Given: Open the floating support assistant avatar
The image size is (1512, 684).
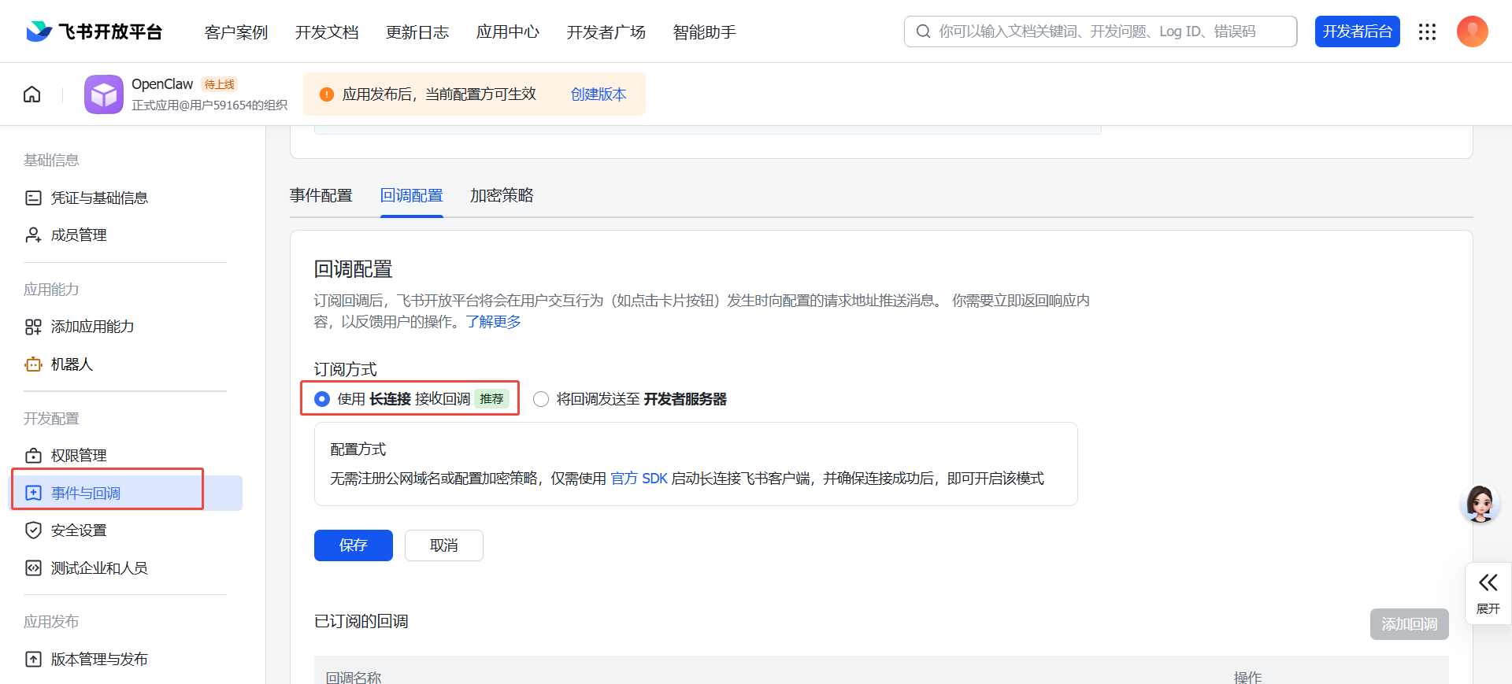Looking at the screenshot, I should tap(1480, 504).
